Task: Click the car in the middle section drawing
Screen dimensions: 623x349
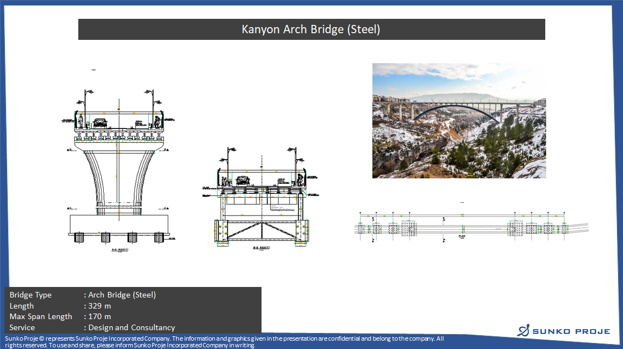Action: pyautogui.click(x=242, y=180)
